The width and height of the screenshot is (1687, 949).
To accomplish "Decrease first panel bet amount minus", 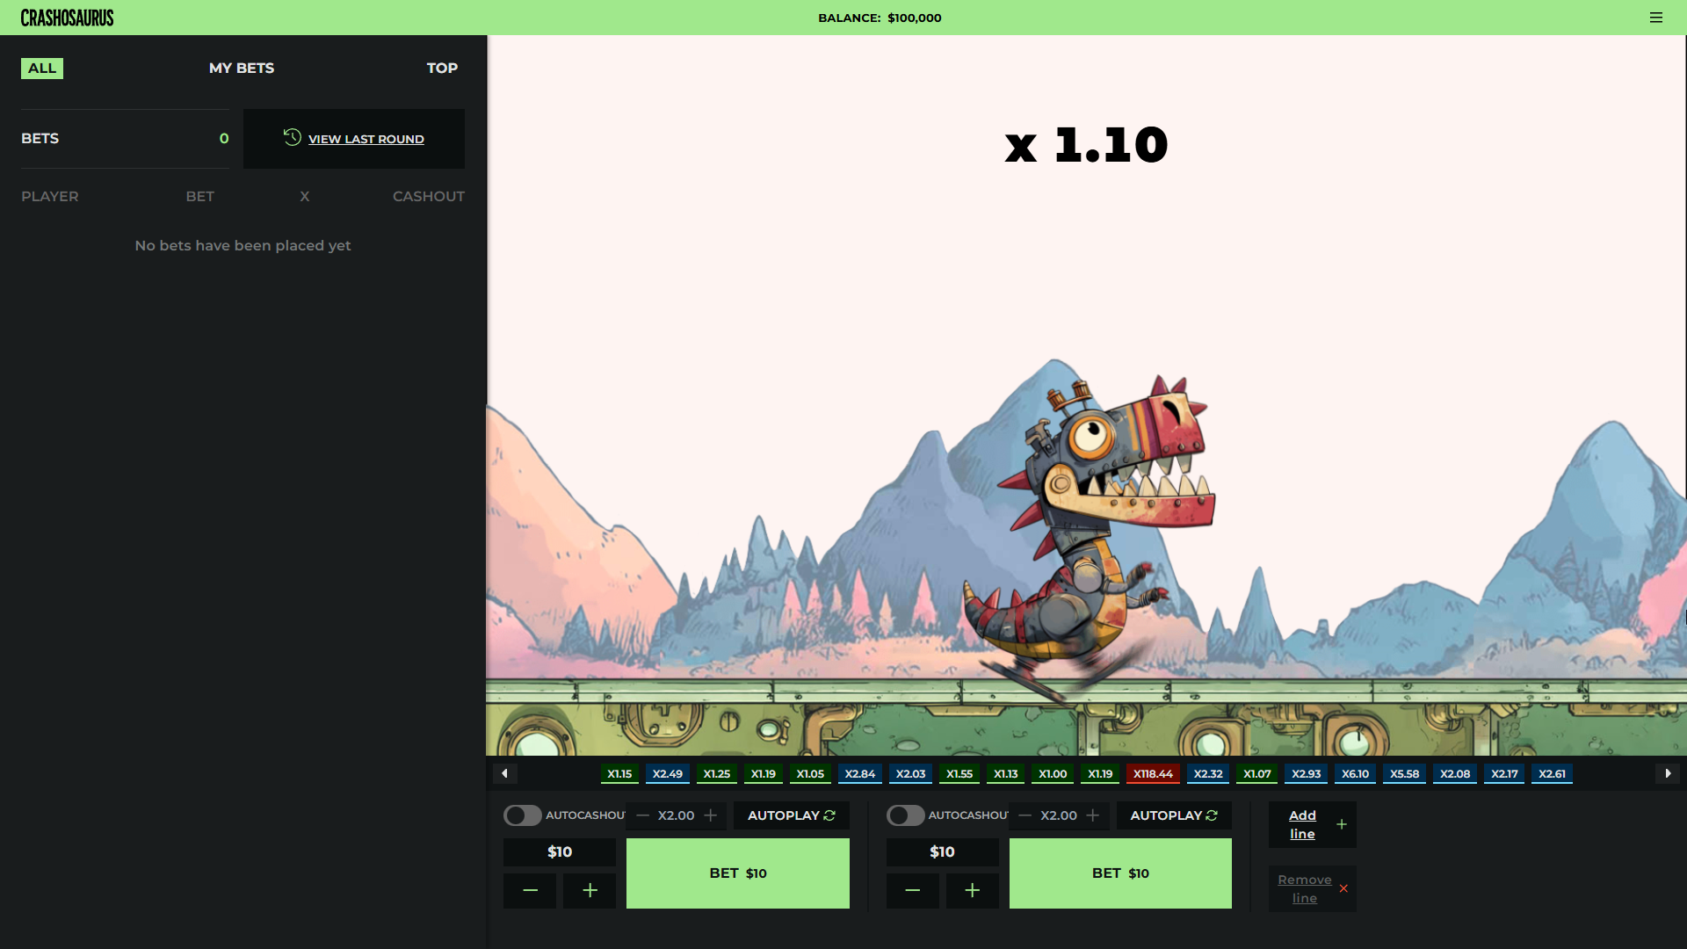I will click(530, 890).
